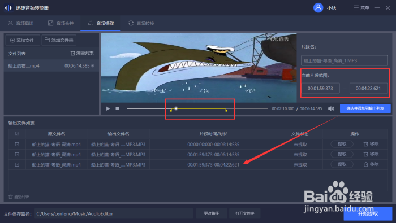Click the scissors icon of 音频剪切
The image size is (396, 223).
(x=10, y=23)
